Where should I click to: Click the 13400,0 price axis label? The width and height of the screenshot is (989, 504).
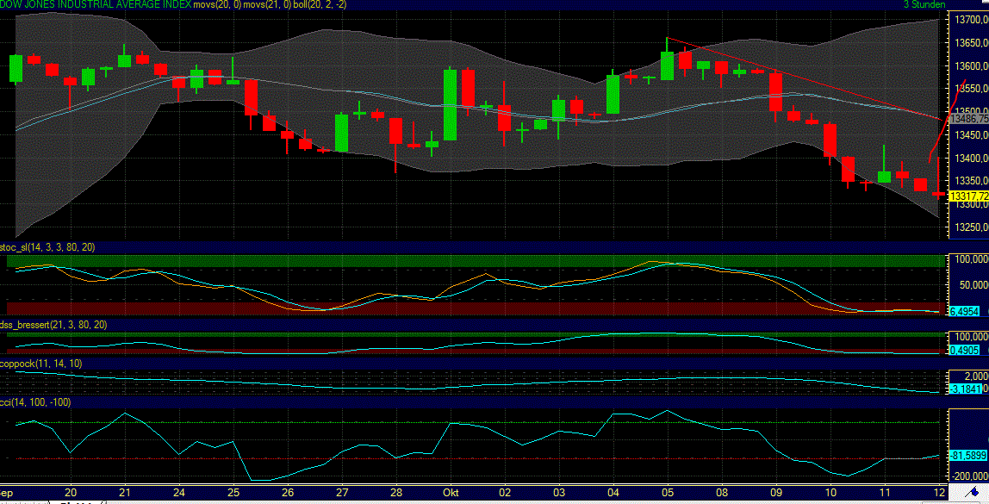coord(972,159)
